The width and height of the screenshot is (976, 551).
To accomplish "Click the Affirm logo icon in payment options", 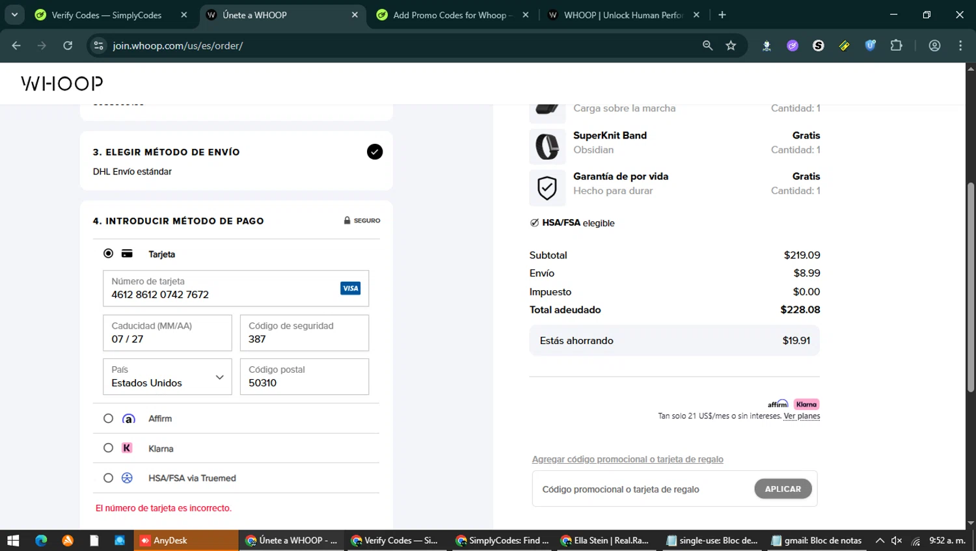I will (129, 419).
